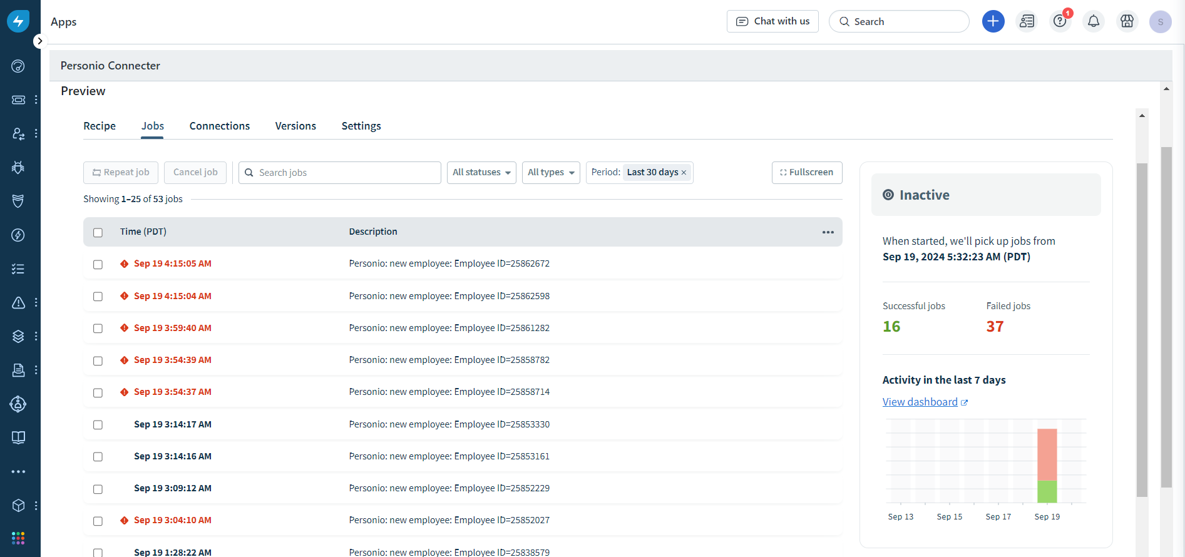The height and width of the screenshot is (557, 1185).
Task: Click the lightning bolt logo in the sidebar
Action: (18, 21)
